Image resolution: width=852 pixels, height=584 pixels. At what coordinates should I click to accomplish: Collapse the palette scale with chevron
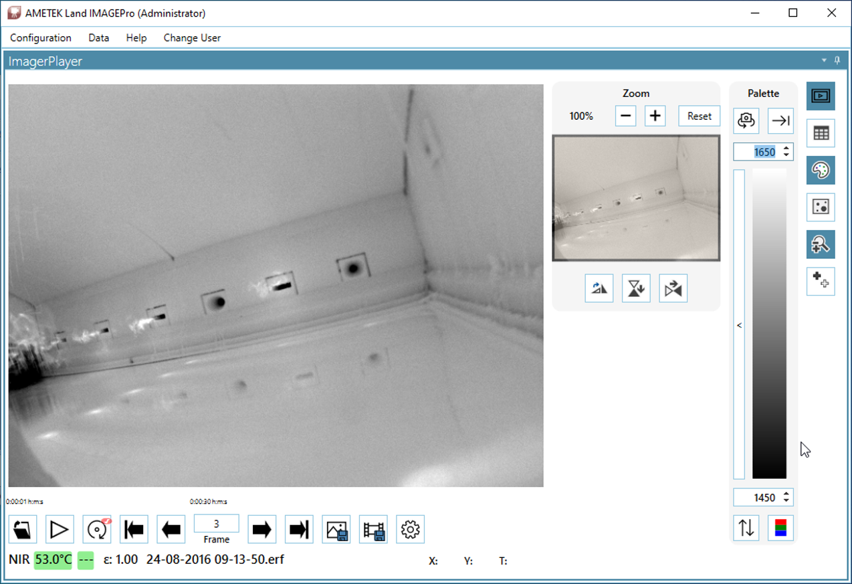(739, 325)
